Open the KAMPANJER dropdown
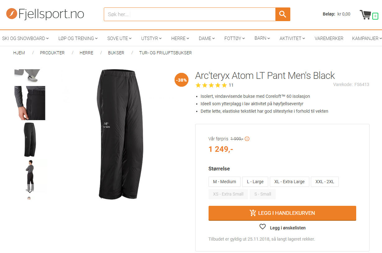The width and height of the screenshot is (382, 253). (367, 38)
